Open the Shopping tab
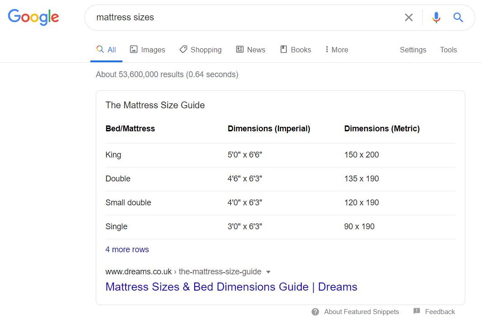Viewport: 482px width, 324px height. click(201, 50)
